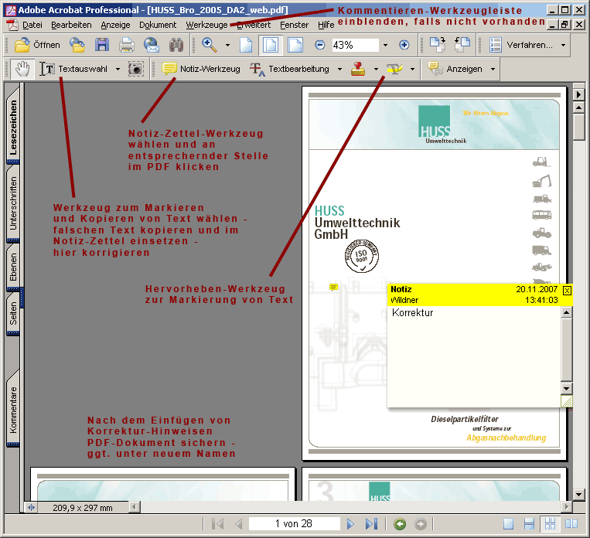The width and height of the screenshot is (590, 538).
Task: Switch to continuous facing pages layout
Action: click(x=568, y=524)
